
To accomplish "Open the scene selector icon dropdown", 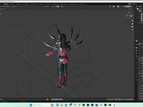I will 130,4.
